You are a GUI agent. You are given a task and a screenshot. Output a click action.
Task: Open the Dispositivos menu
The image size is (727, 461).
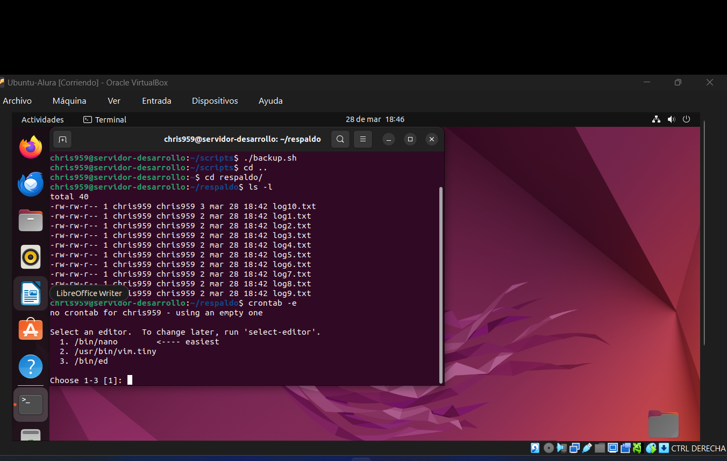(x=215, y=100)
